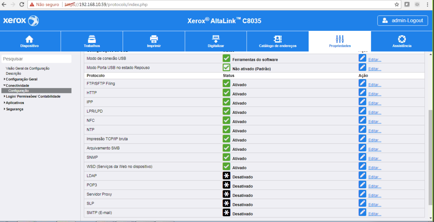Reload the page with browser refresh icon
434x222 pixels.
pos(22,4)
